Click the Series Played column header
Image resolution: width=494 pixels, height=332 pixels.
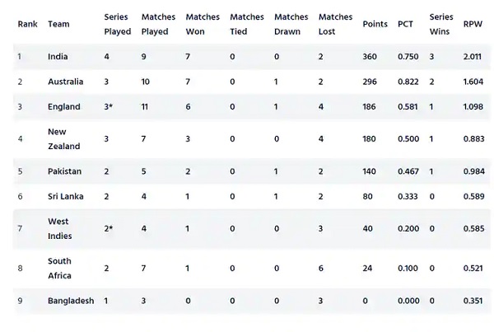[118, 24]
